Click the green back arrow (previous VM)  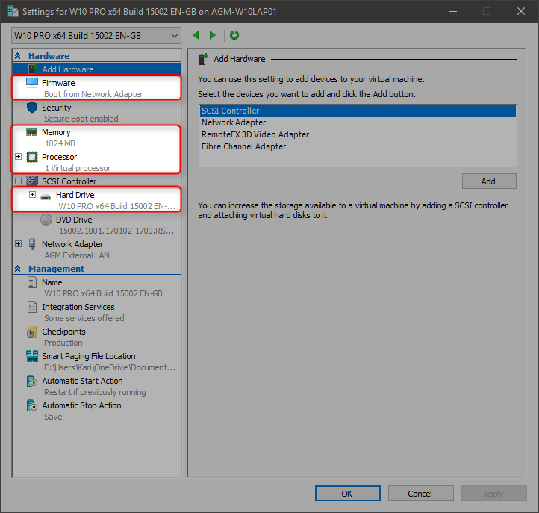pos(196,35)
